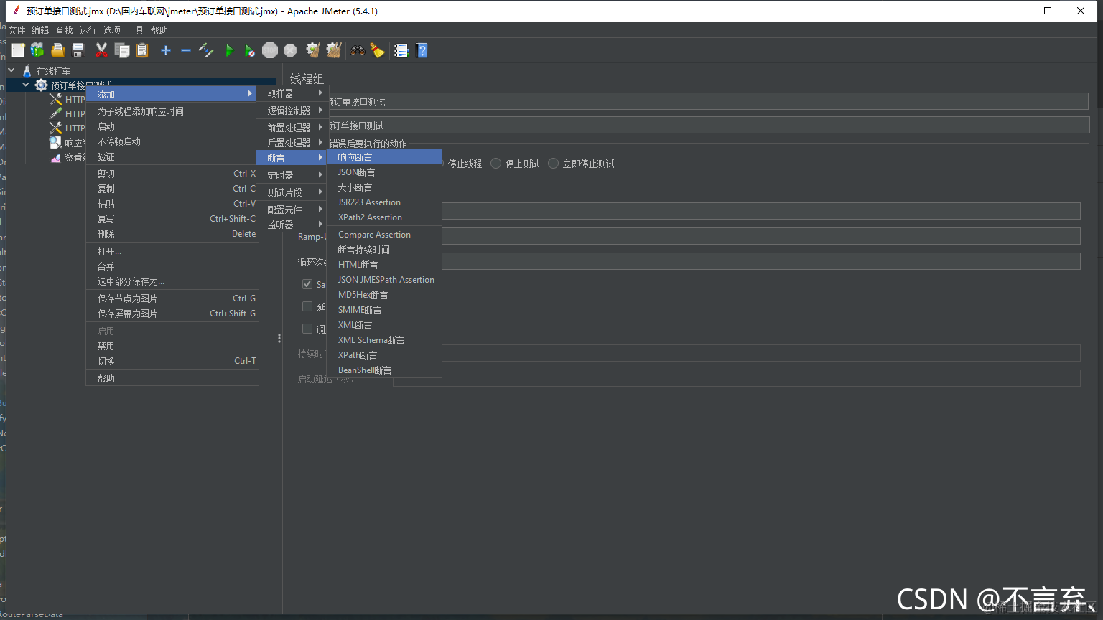Open Help with question mark icon

pos(422,50)
